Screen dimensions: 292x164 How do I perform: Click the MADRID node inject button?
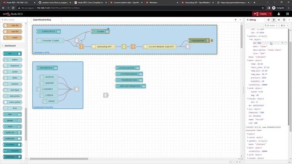click(42, 83)
